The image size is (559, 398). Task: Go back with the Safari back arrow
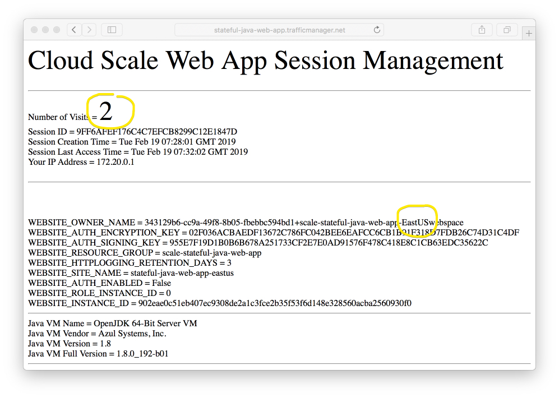(74, 30)
